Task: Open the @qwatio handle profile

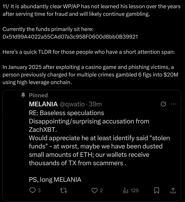Action: point(72,104)
